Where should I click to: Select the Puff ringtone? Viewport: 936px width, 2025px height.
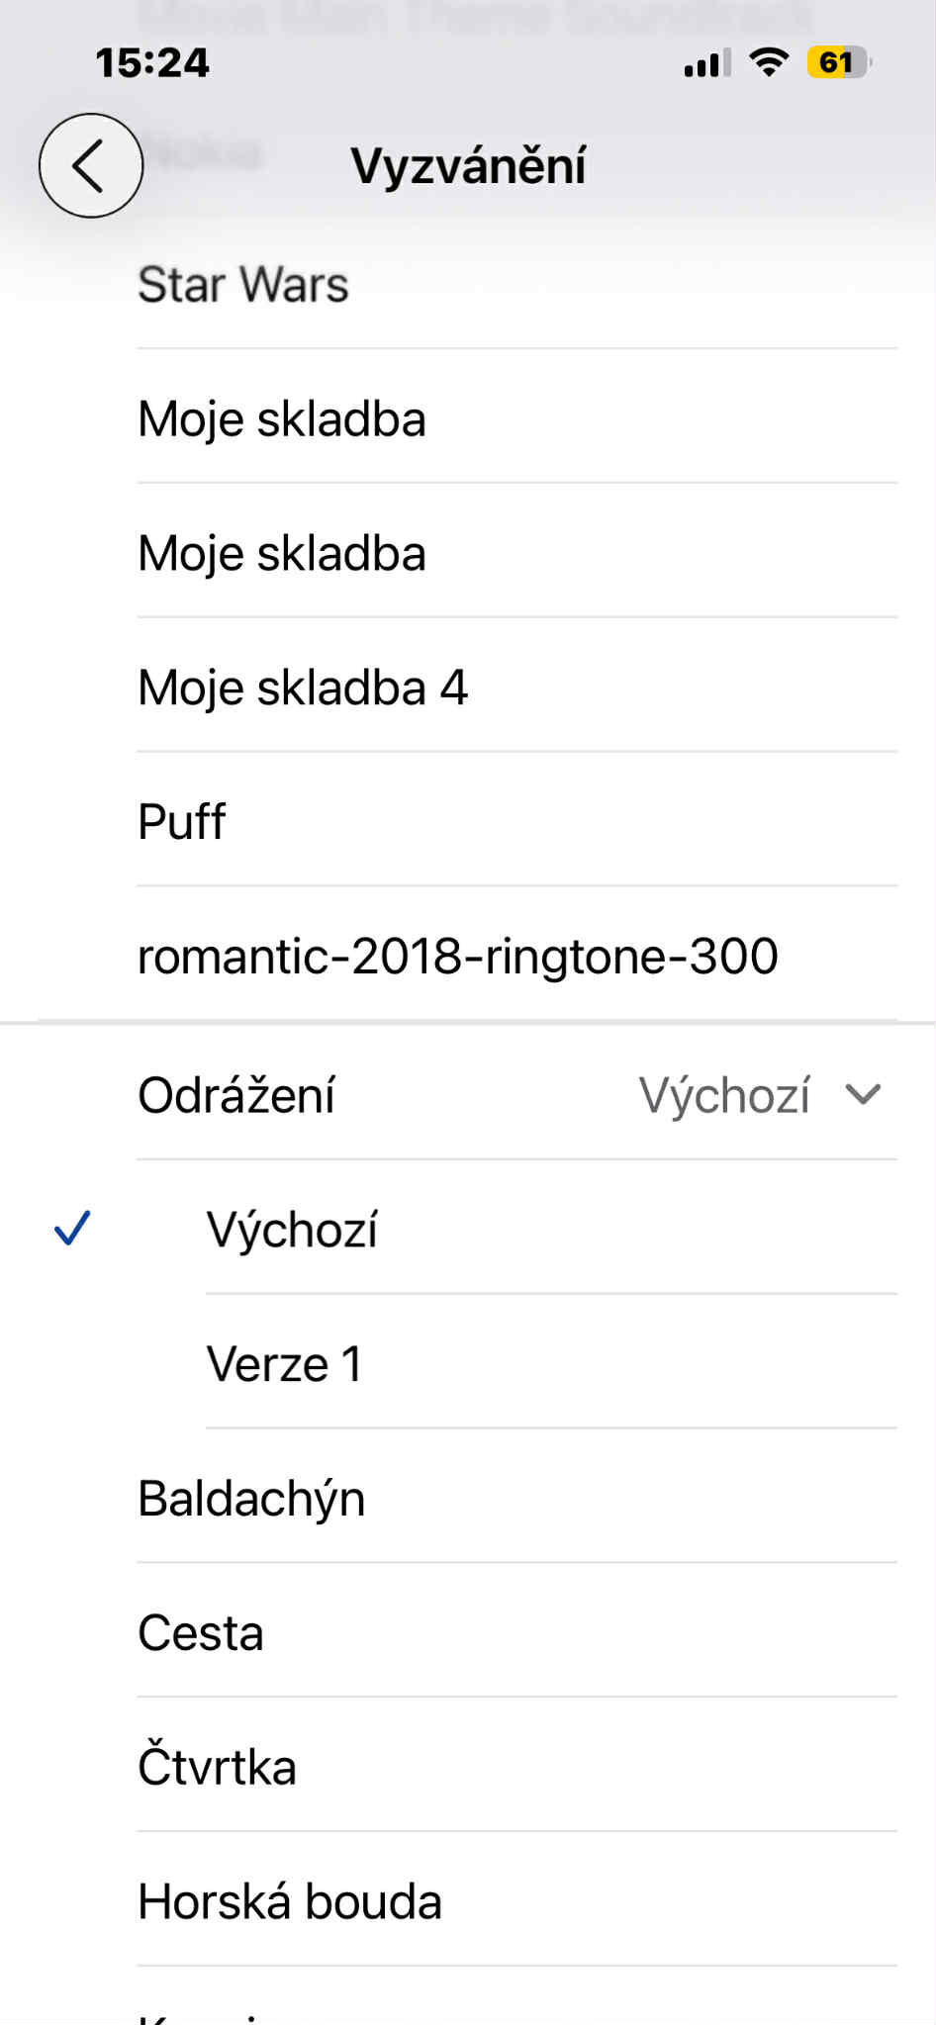[182, 822]
